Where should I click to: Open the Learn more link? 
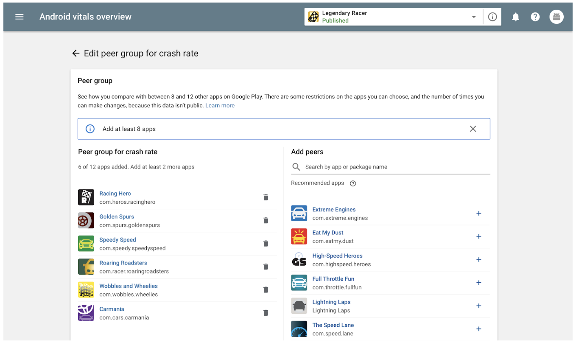220,105
